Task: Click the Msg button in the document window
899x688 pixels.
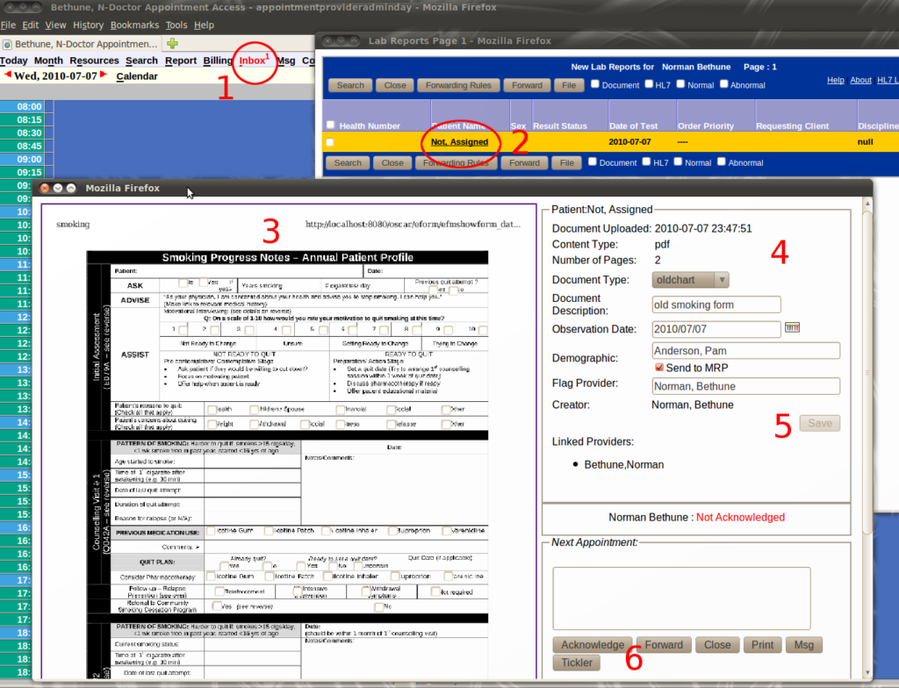Action: [x=804, y=645]
